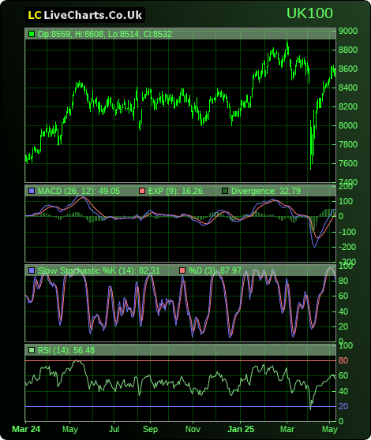Click the Jan 25 date axis label
This screenshot has width=371, height=440.
click(x=241, y=429)
